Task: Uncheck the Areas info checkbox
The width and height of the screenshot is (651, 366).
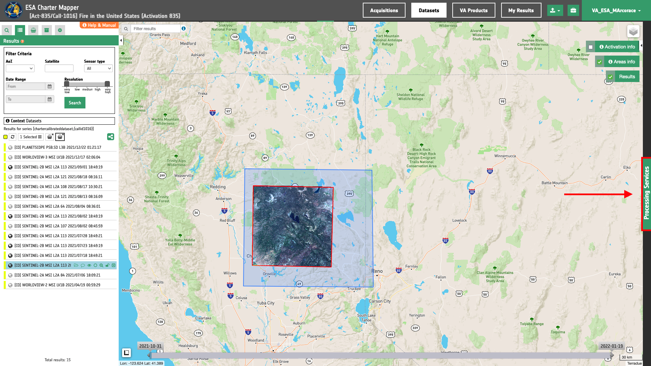Action: 599,62
